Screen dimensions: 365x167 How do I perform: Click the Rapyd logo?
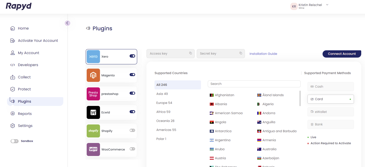tap(19, 6)
